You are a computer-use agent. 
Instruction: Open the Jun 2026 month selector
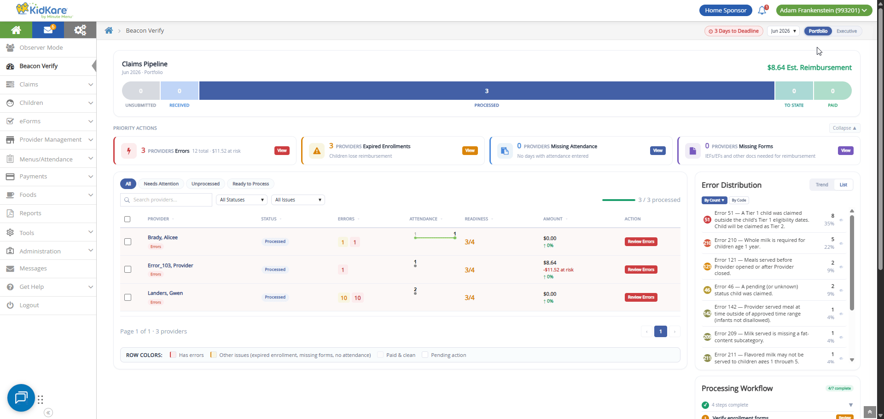783,31
